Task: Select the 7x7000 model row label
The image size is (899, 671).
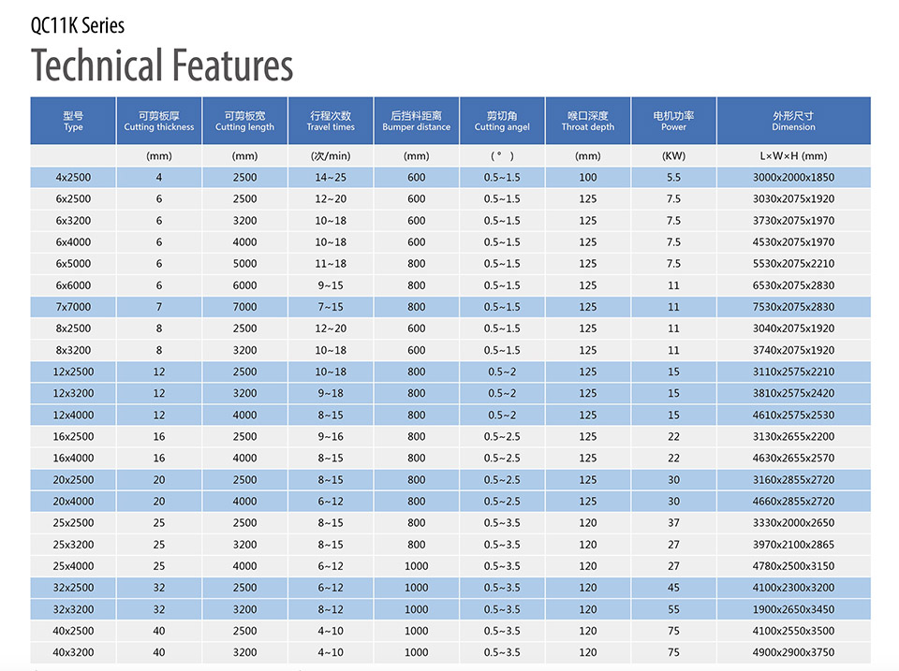Action: coord(73,307)
